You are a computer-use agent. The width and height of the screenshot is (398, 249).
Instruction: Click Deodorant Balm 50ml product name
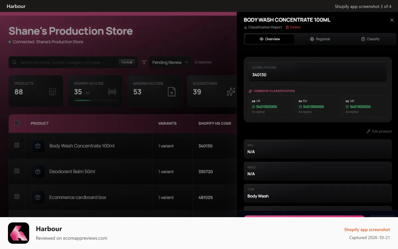(x=72, y=172)
